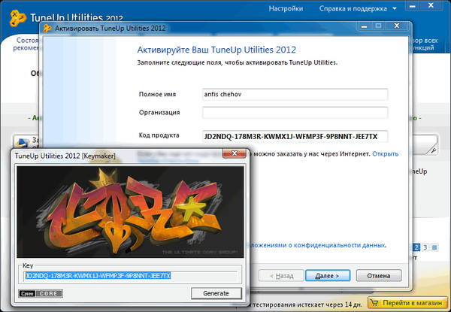Viewport: 451px width, 312px height.
Task: Minimize the main TuneUp Utilities window
Action: (413, 6)
